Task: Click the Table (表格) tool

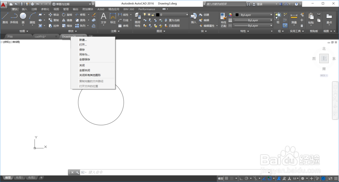Action: click(123, 26)
